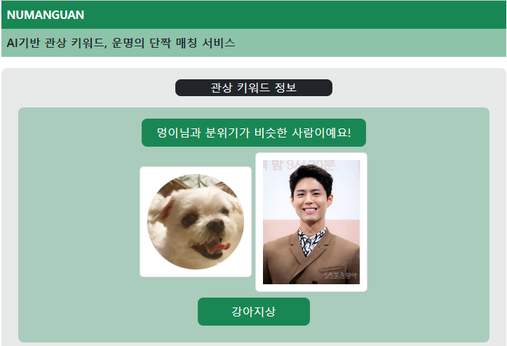Screen dimensions: 507x346
Task: Click faded pink text atop the portrait
Action: point(299,165)
